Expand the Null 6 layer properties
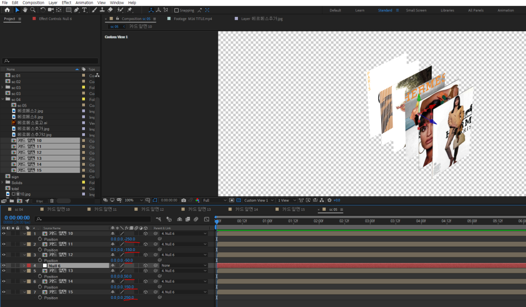This screenshot has width=526, height=307. tap(24, 266)
